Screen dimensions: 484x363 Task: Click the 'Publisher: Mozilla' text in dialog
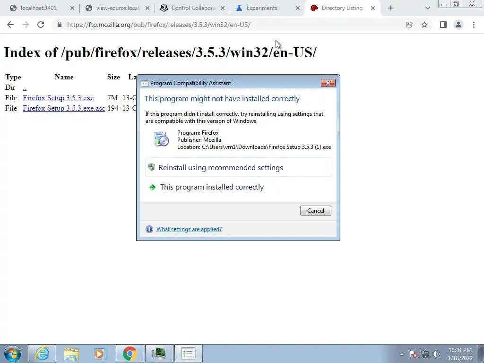click(x=199, y=140)
